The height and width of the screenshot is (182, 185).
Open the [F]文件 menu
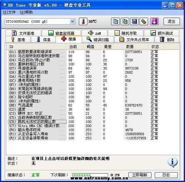9,12
